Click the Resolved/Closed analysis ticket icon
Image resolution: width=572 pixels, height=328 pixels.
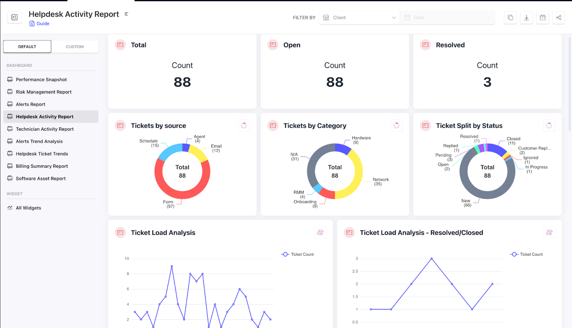tap(349, 232)
